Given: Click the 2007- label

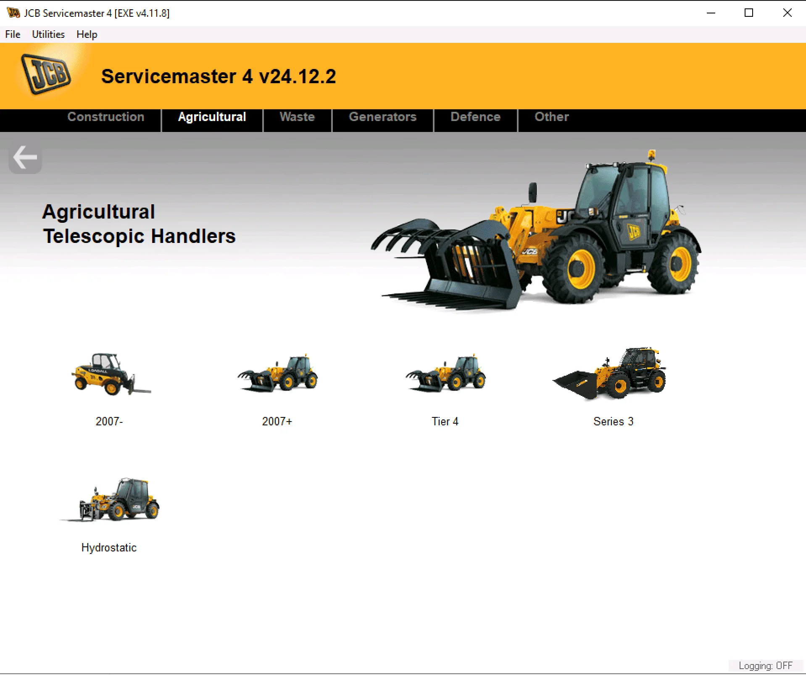Looking at the screenshot, I should (109, 422).
